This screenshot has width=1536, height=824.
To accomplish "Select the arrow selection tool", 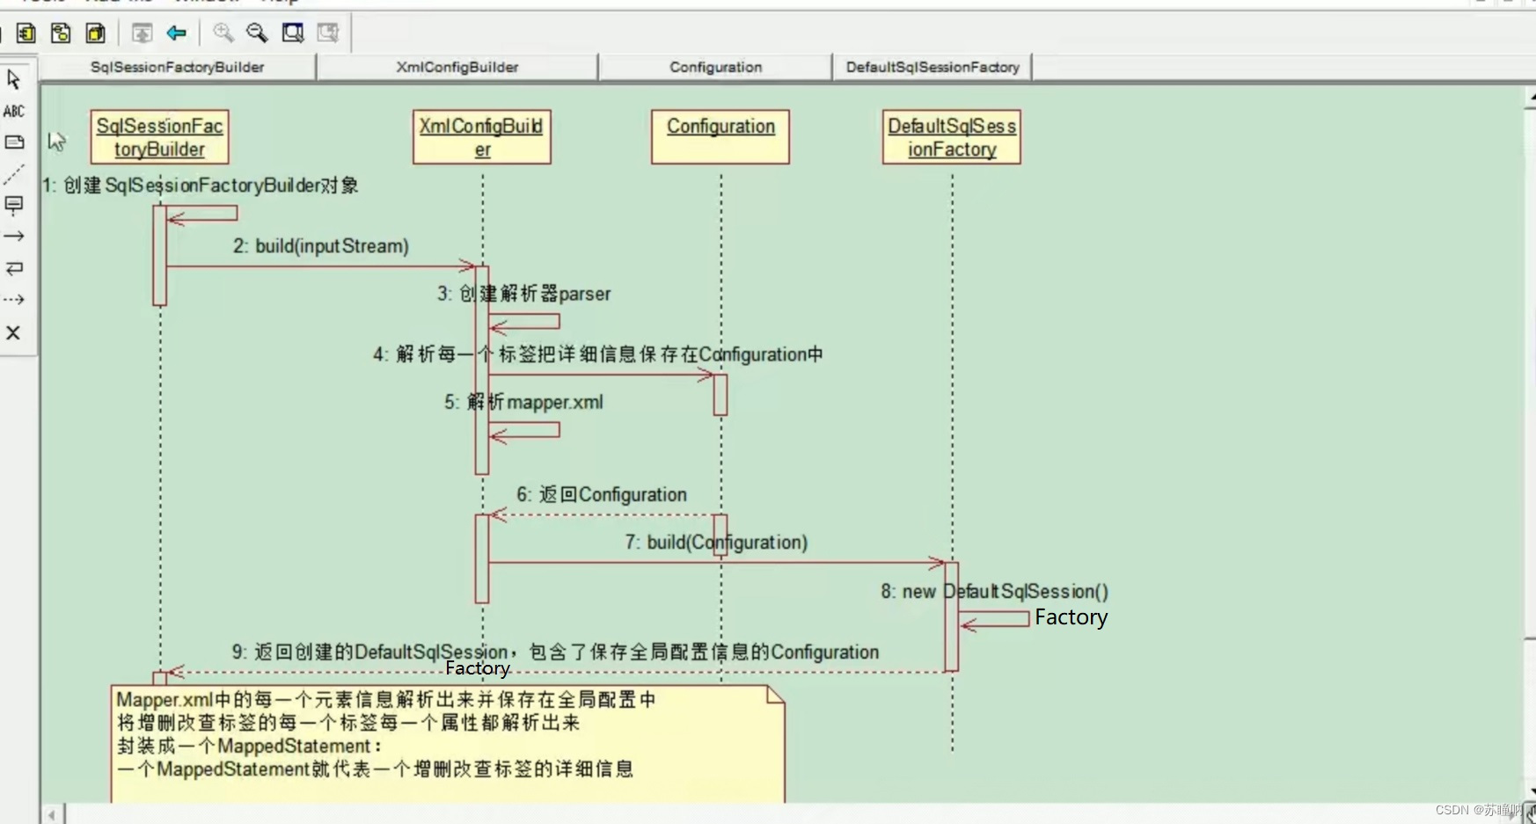I will pyautogui.click(x=14, y=78).
